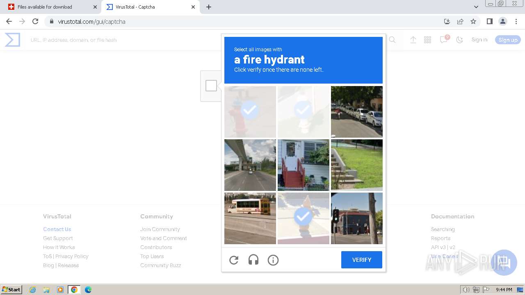Select the red porch stairs tile

pyautogui.click(x=304, y=165)
